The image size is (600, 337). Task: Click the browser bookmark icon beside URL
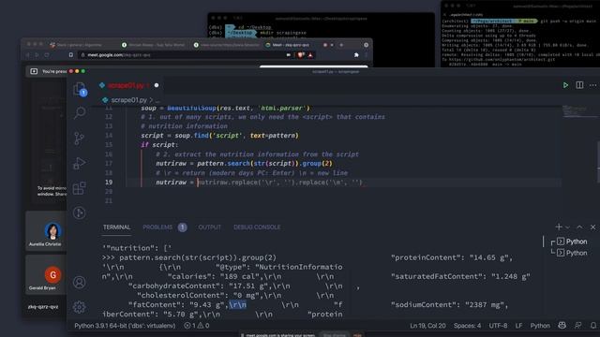coord(71,55)
